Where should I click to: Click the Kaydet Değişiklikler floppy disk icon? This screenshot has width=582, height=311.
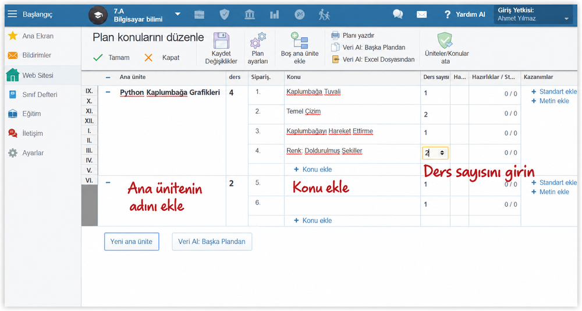pyautogui.click(x=221, y=41)
